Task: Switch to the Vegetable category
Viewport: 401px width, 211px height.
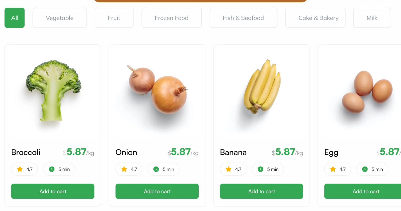Action: [x=59, y=18]
